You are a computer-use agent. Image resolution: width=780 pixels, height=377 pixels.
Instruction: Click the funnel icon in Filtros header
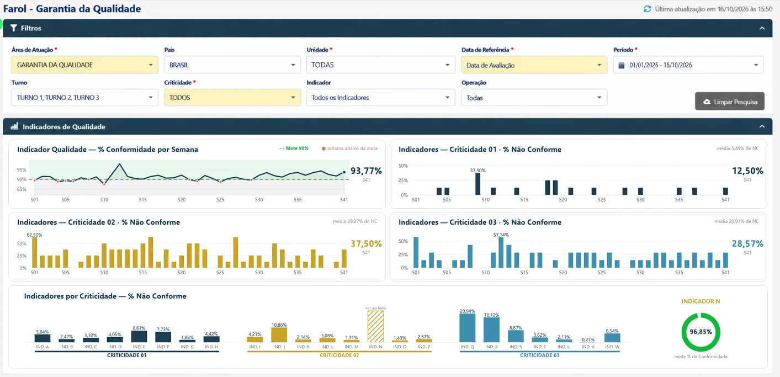pos(14,28)
